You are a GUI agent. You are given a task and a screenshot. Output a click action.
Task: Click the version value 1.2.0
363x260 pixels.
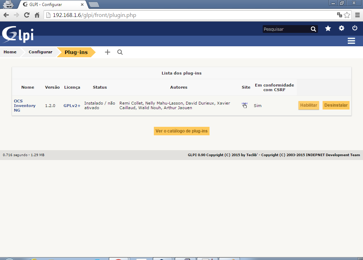point(50,106)
